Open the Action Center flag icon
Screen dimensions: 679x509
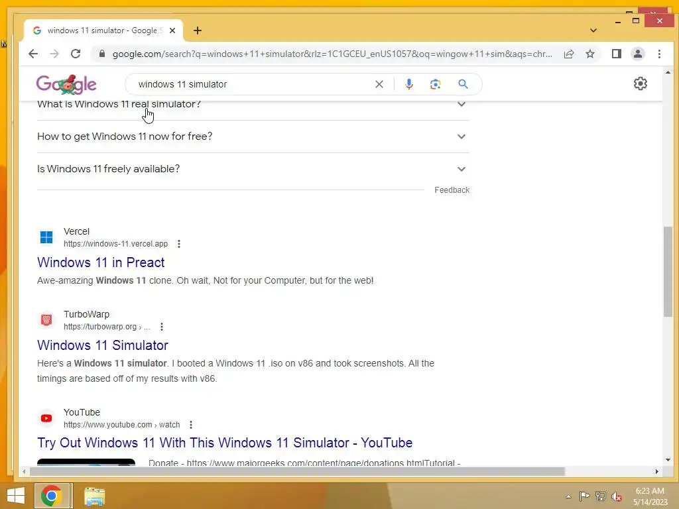coord(584,496)
